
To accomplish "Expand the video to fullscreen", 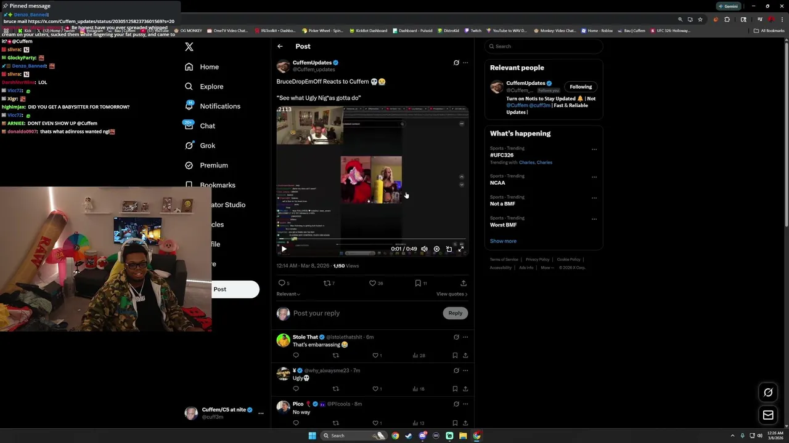I will (x=460, y=249).
